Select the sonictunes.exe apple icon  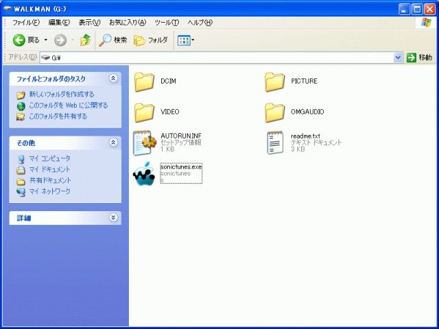[x=144, y=173]
